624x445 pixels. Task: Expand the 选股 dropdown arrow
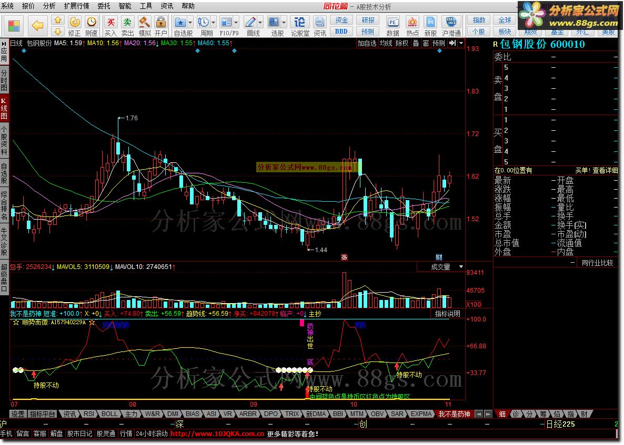pos(284,22)
